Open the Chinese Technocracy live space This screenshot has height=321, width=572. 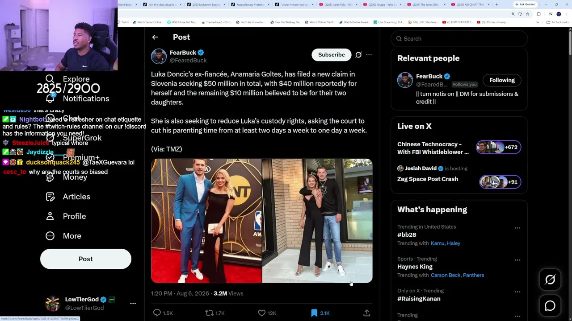coord(433,148)
